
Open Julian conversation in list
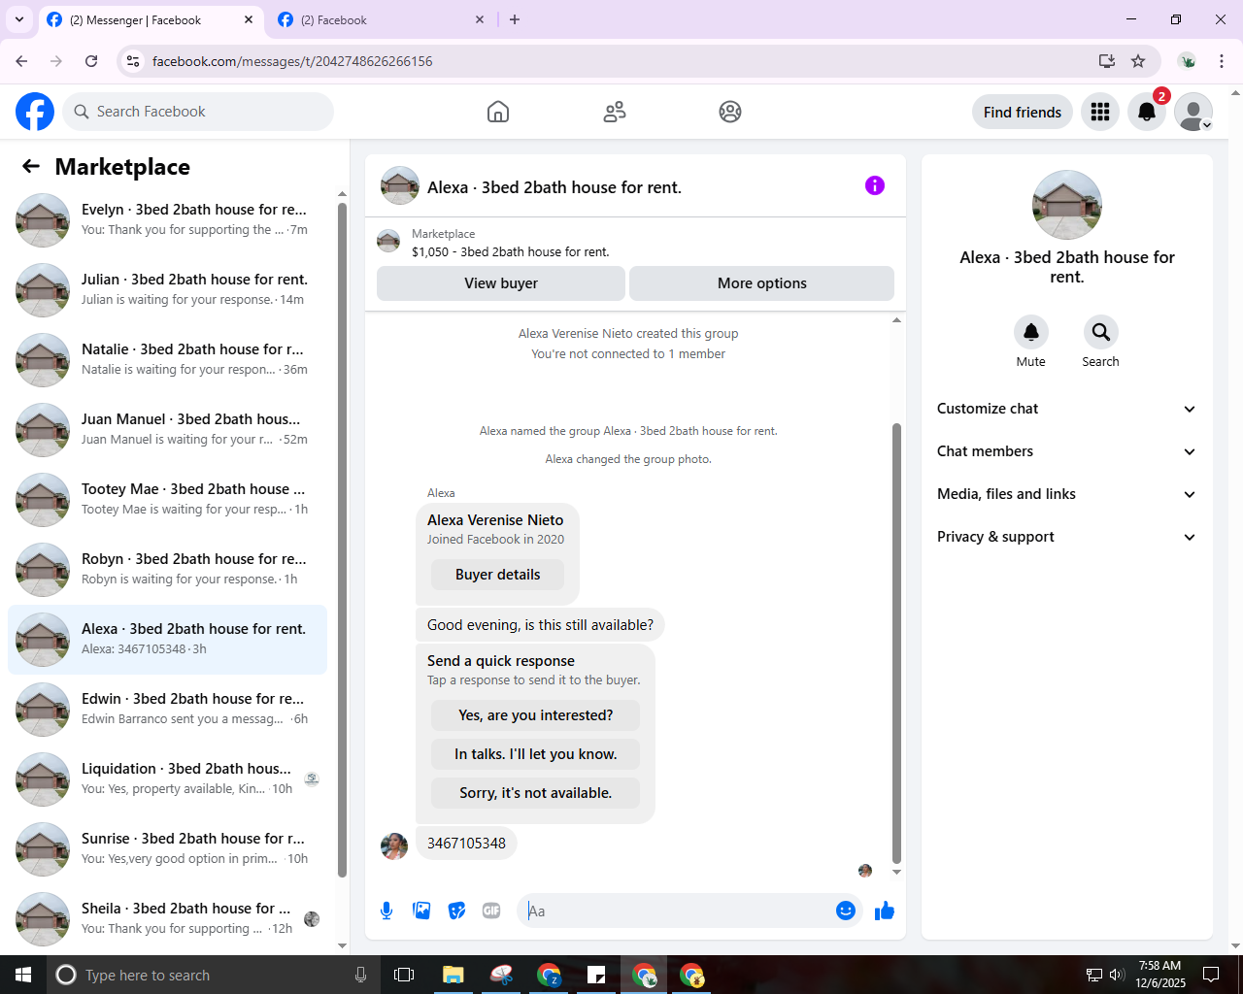(x=167, y=290)
